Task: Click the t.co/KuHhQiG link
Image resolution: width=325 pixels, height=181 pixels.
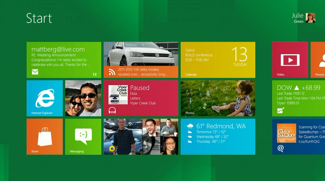Action: (309, 141)
